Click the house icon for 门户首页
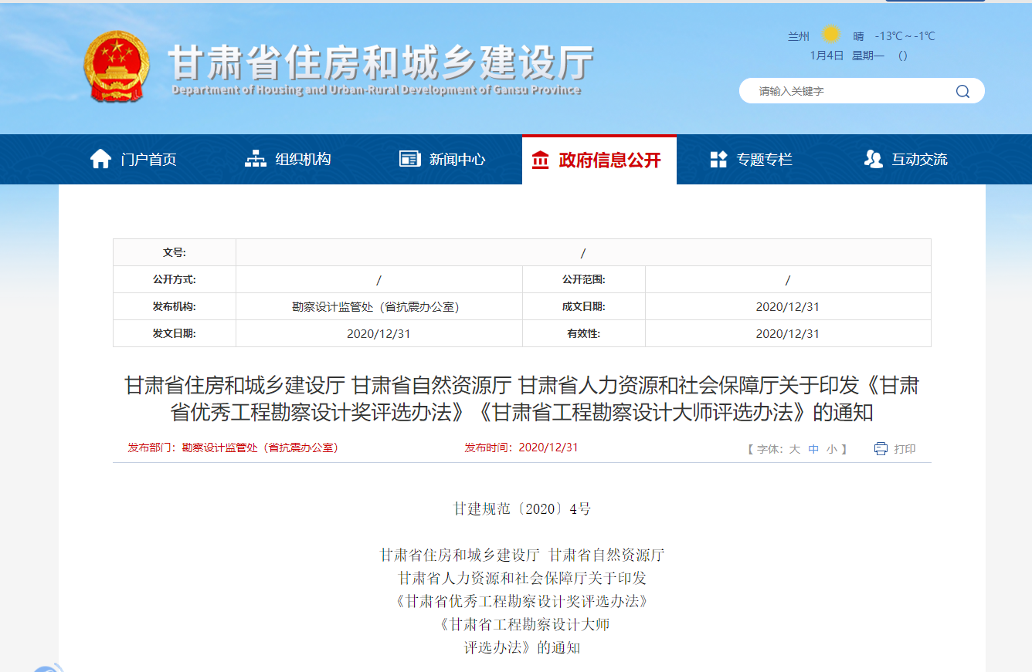 [x=100, y=159]
